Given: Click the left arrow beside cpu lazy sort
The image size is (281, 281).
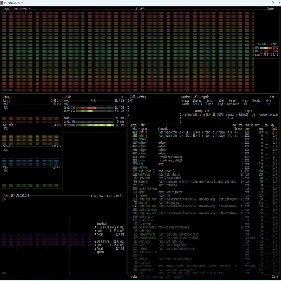Looking at the screenshot, I should click(263, 125).
